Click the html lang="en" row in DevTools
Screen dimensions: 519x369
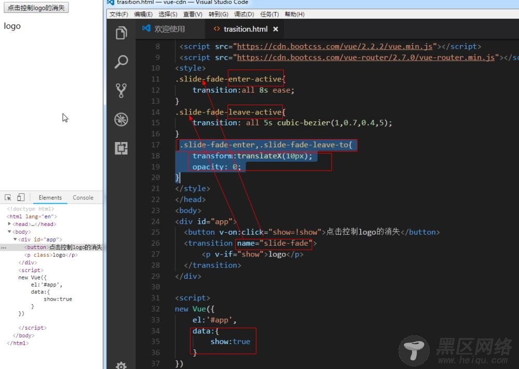tap(32, 216)
